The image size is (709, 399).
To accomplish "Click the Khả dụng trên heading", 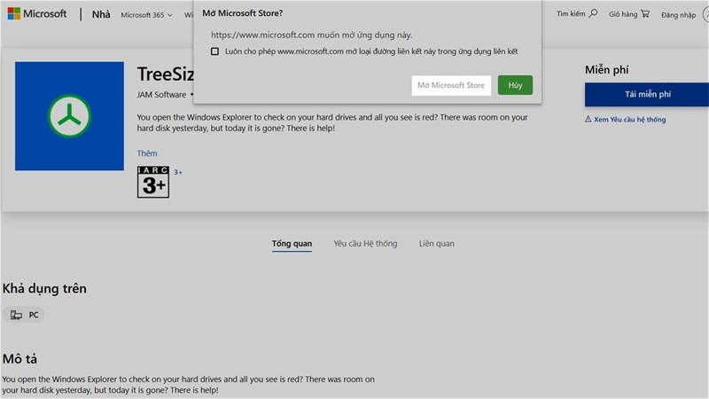I will click(44, 289).
